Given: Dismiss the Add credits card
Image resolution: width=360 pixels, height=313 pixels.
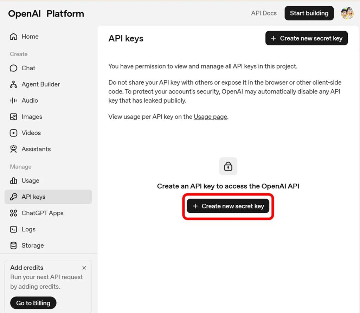Looking at the screenshot, I should click(84, 268).
